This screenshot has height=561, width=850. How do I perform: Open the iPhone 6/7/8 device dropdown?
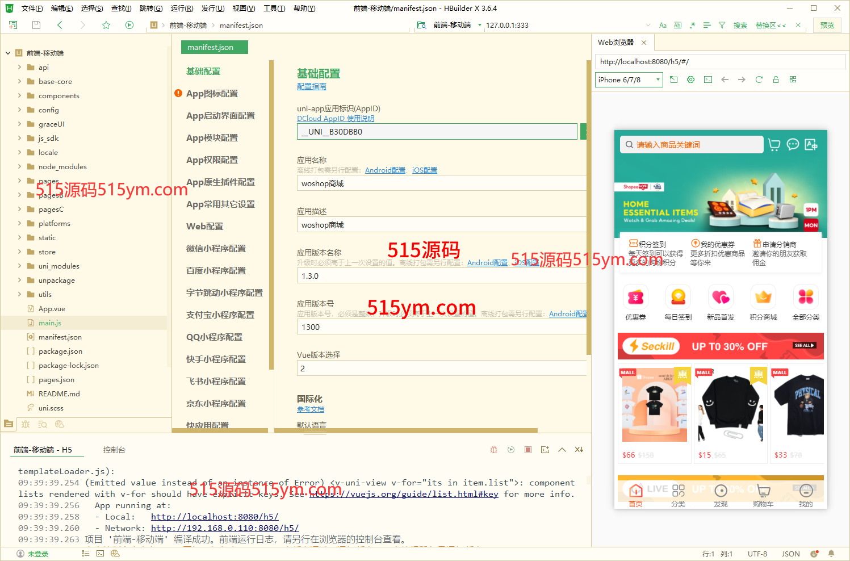pyautogui.click(x=629, y=79)
